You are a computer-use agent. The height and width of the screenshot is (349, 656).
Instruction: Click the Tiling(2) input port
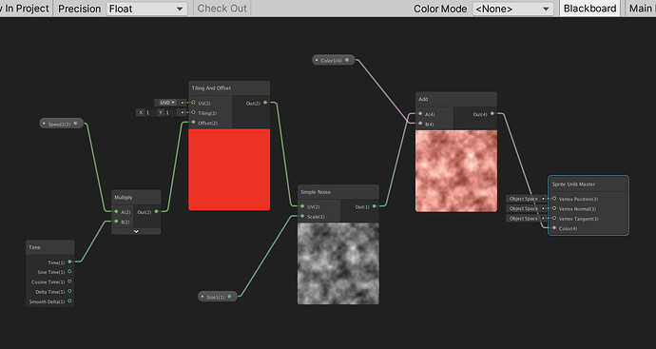(193, 112)
